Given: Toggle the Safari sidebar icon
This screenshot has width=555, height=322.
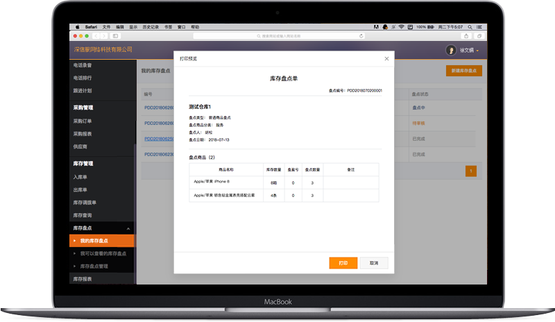Looking at the screenshot, I should click(x=115, y=35).
